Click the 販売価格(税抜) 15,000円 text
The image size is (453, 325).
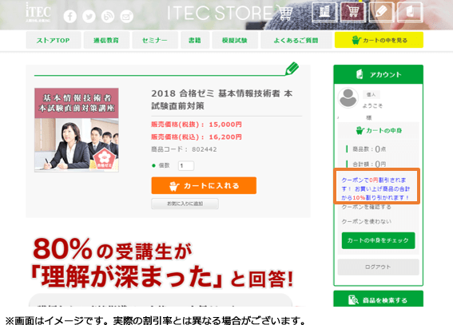pyautogui.click(x=197, y=125)
